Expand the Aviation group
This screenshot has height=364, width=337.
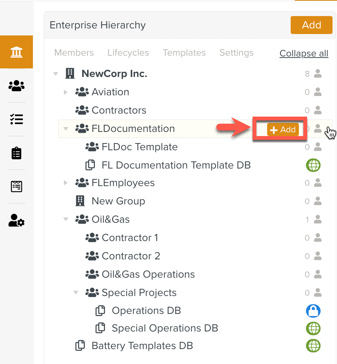pos(66,92)
